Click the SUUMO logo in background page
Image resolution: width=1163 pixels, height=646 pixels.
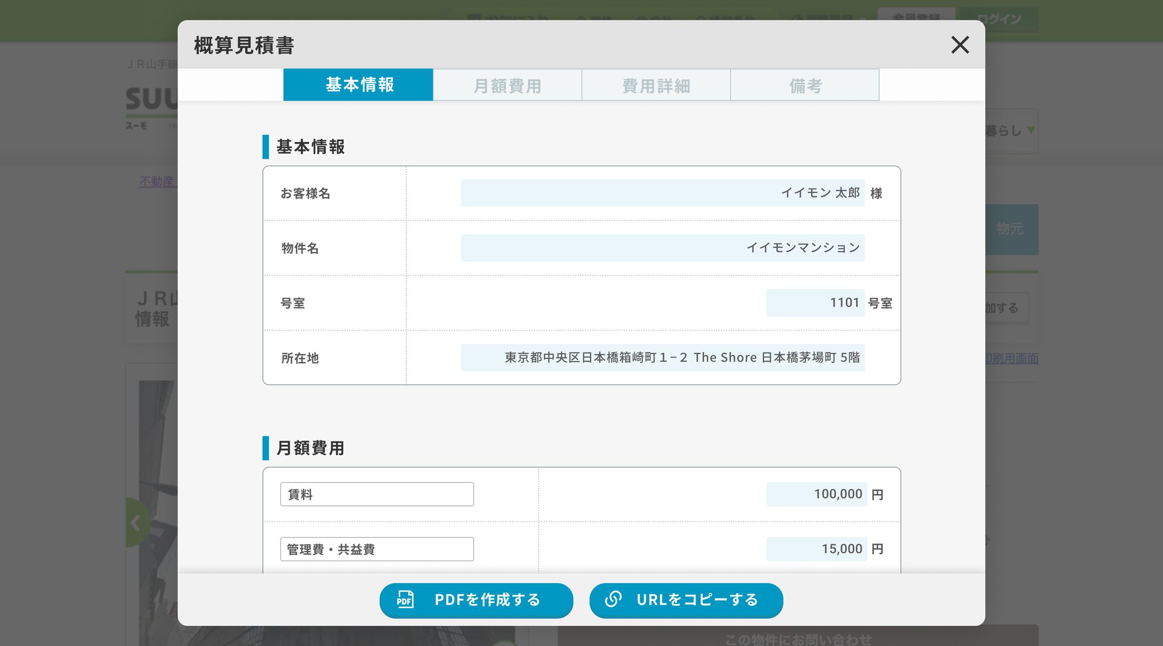point(151,108)
